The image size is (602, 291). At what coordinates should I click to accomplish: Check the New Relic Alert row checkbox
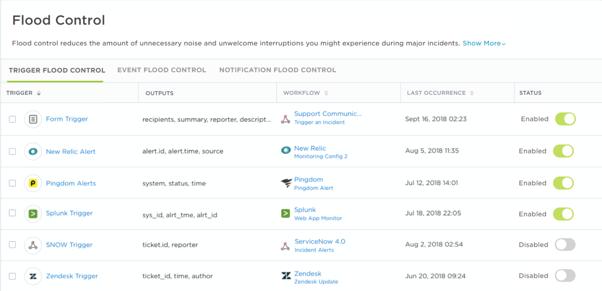[13, 152]
